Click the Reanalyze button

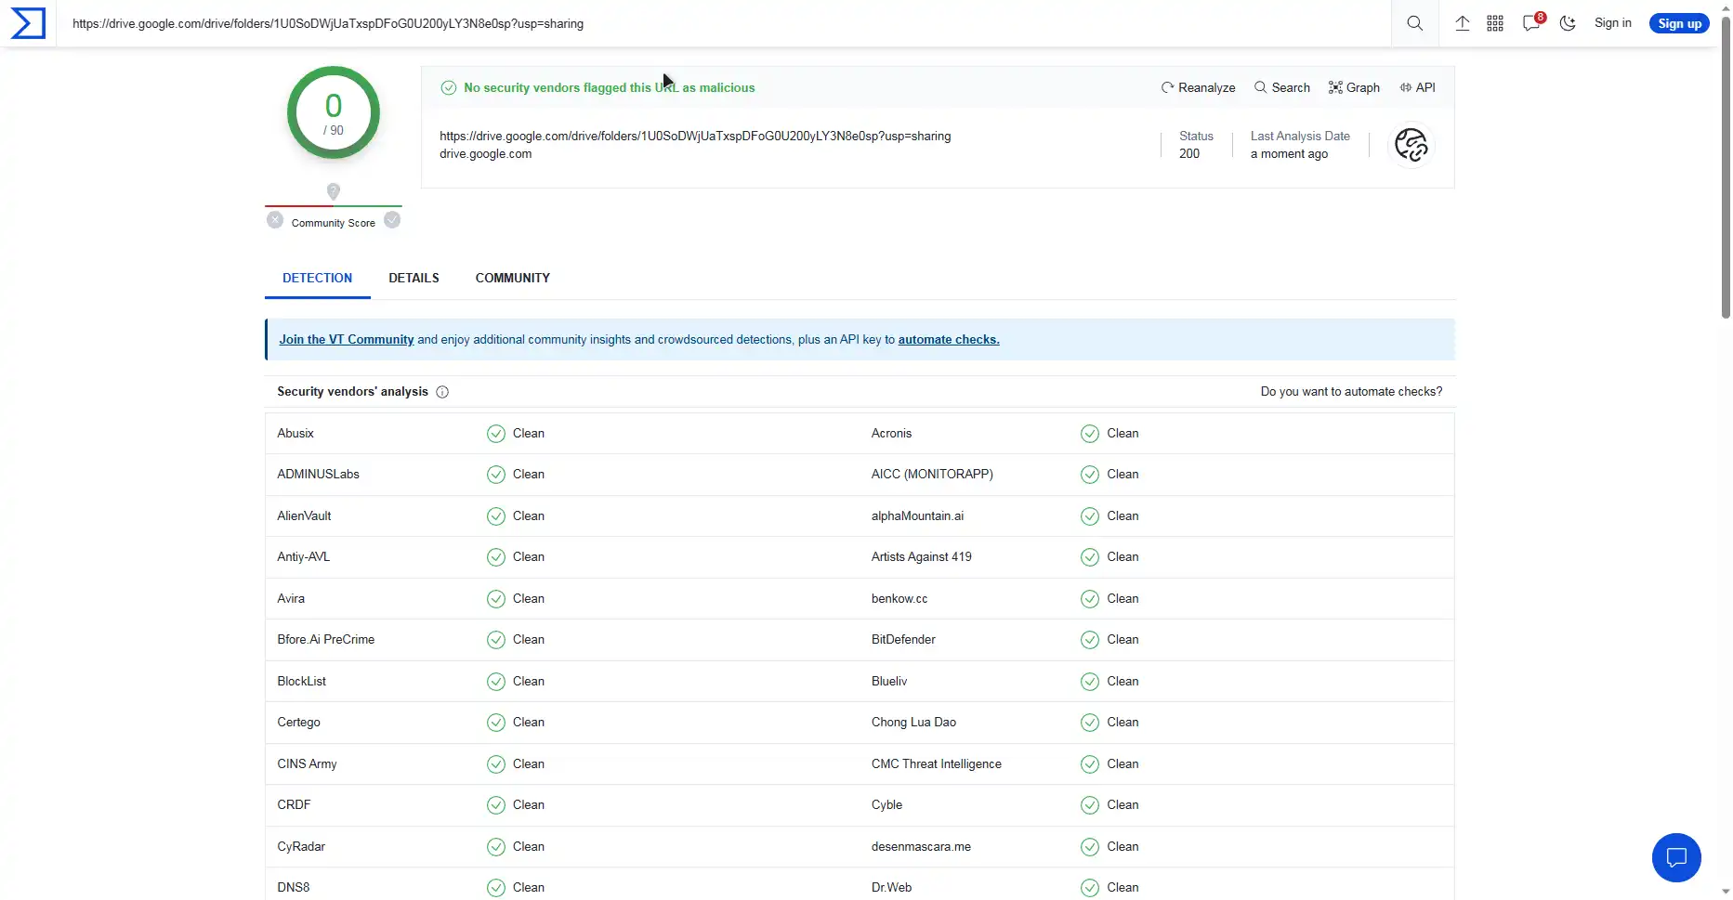pos(1198,87)
